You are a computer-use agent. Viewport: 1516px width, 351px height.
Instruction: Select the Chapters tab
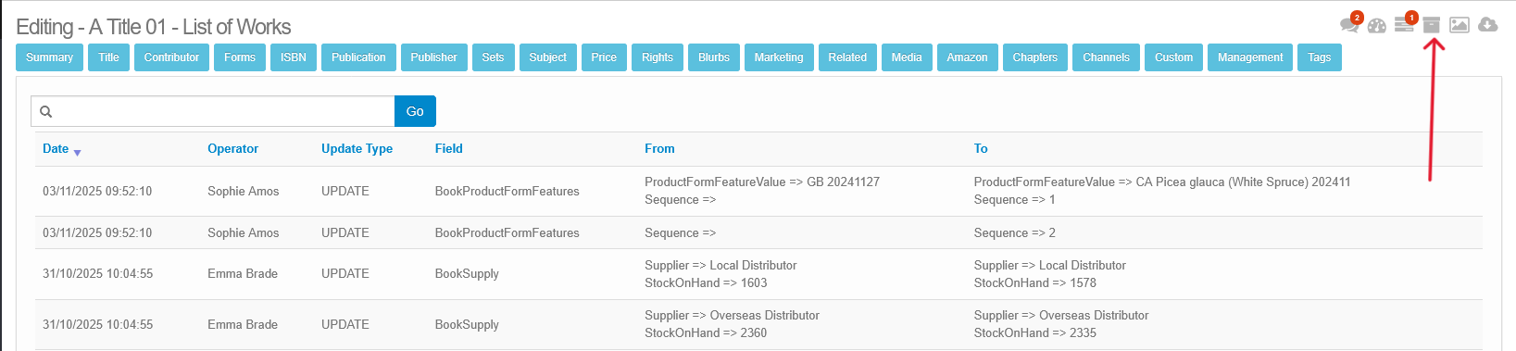tap(1035, 57)
